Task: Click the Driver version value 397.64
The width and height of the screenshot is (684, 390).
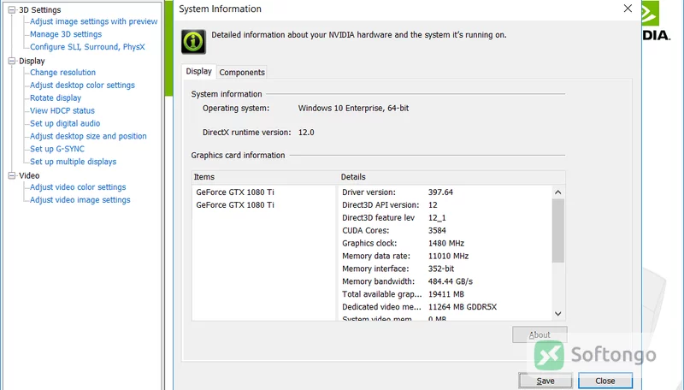Action: coord(440,192)
